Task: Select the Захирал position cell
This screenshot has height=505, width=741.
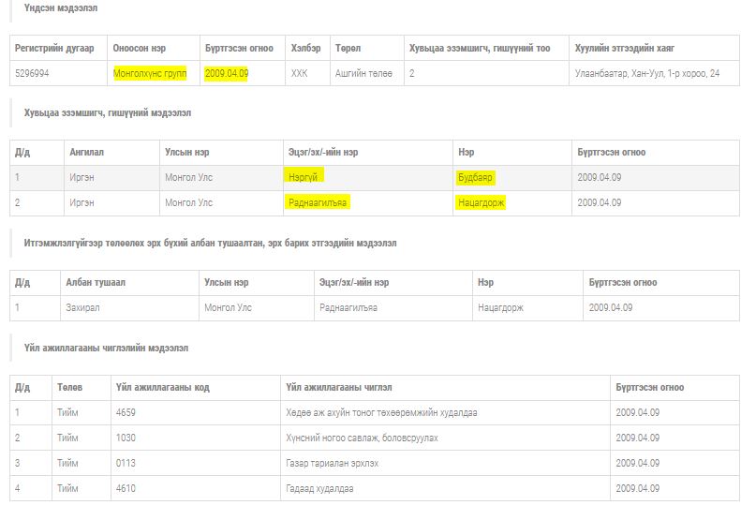Action: tap(82, 307)
